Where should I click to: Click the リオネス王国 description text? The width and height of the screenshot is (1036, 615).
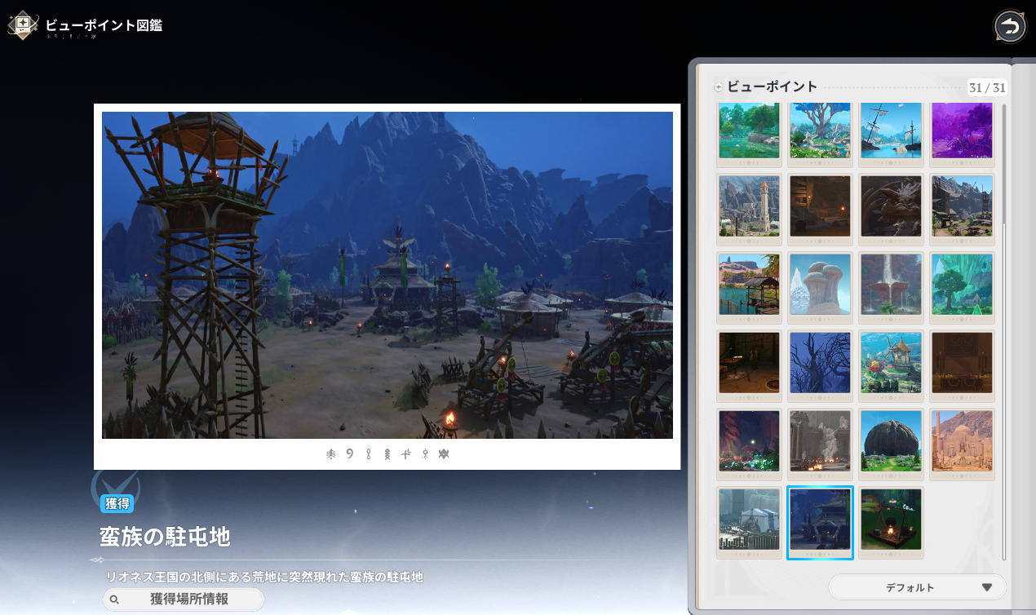tap(264, 577)
